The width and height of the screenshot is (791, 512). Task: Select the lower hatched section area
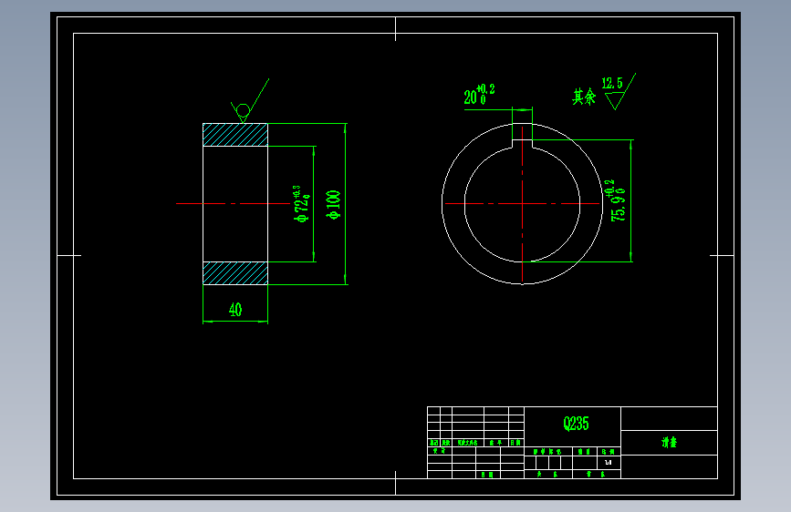(235, 273)
